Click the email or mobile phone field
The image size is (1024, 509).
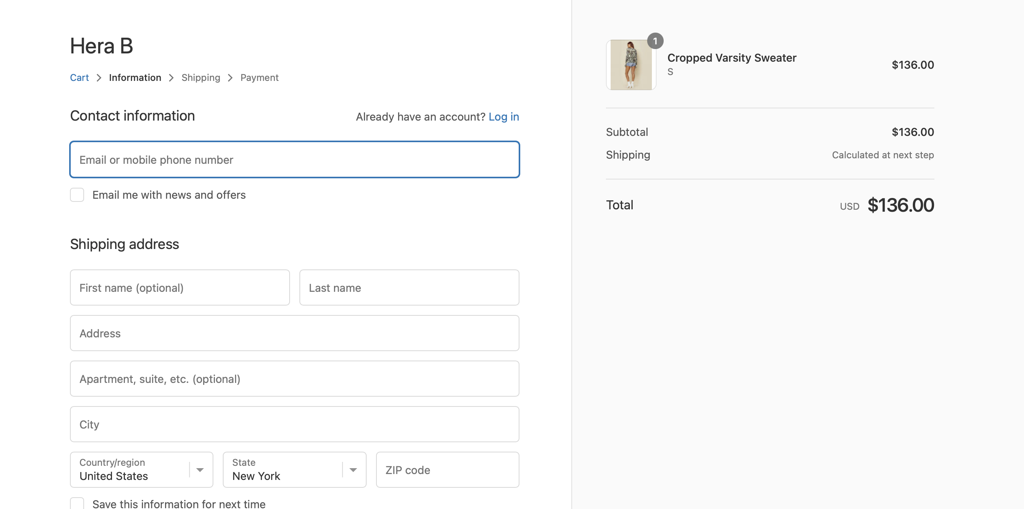click(x=294, y=159)
